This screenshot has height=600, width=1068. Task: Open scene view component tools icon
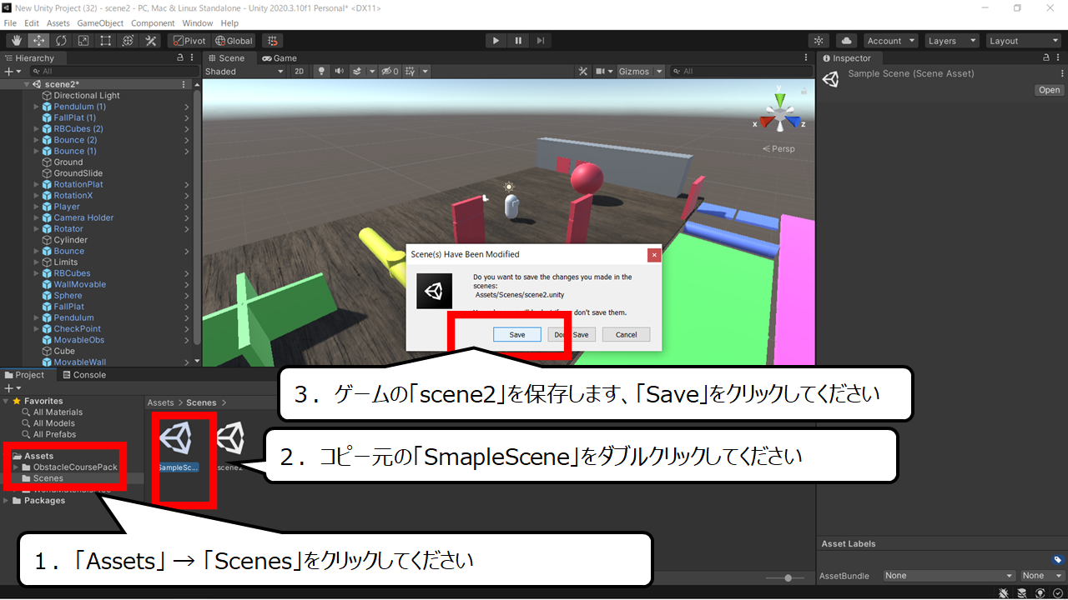pyautogui.click(x=583, y=72)
